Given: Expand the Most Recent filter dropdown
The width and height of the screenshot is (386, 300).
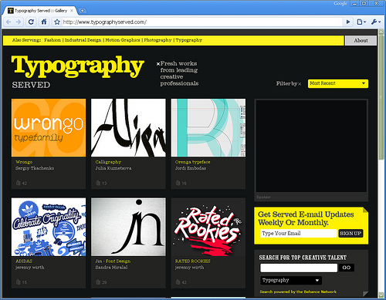Looking at the screenshot, I should (x=338, y=83).
